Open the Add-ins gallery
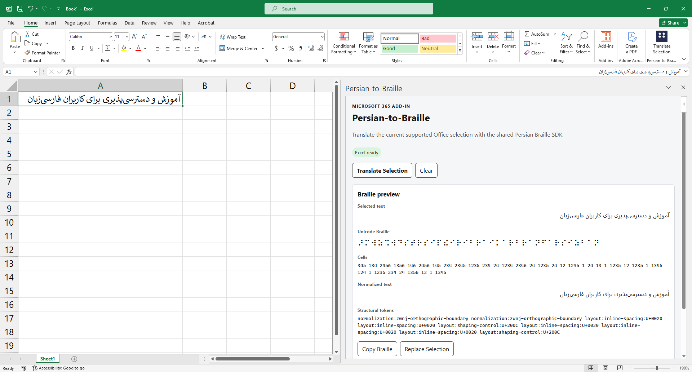Viewport: 692px width, 372px height. [x=606, y=40]
